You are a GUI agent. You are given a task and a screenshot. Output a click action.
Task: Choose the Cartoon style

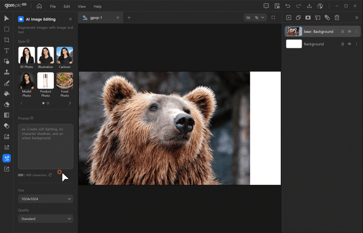(x=65, y=58)
